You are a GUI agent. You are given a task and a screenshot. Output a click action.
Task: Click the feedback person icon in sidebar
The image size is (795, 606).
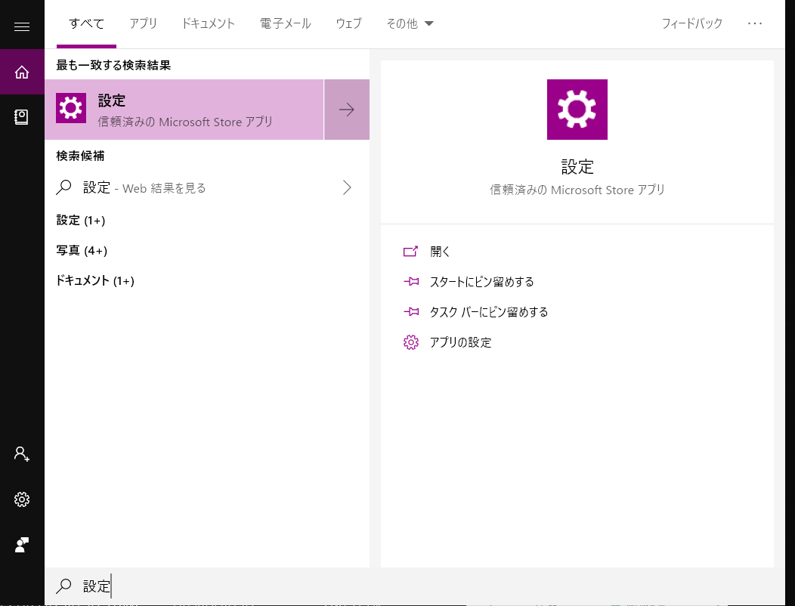click(x=22, y=545)
